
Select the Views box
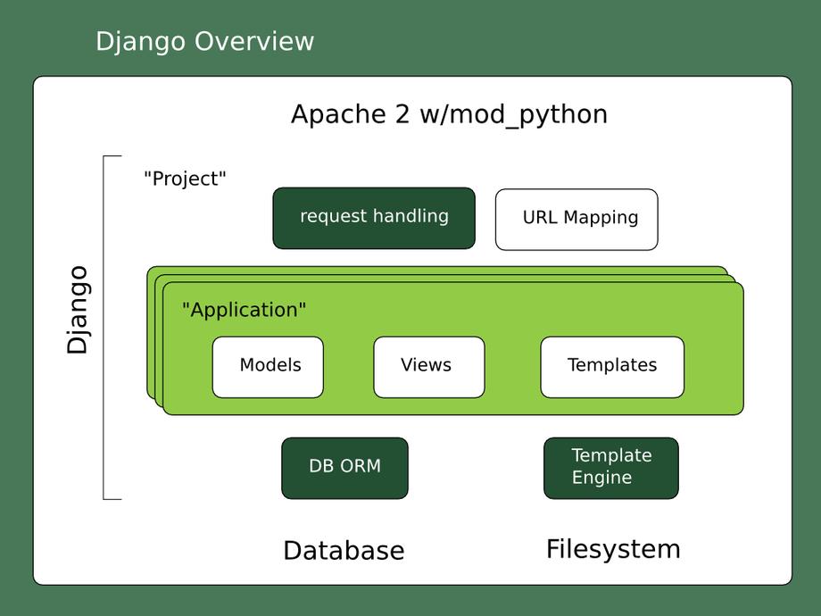pyautogui.click(x=429, y=367)
